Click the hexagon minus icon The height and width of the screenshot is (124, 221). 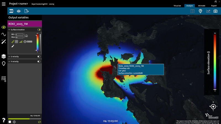[25, 42]
